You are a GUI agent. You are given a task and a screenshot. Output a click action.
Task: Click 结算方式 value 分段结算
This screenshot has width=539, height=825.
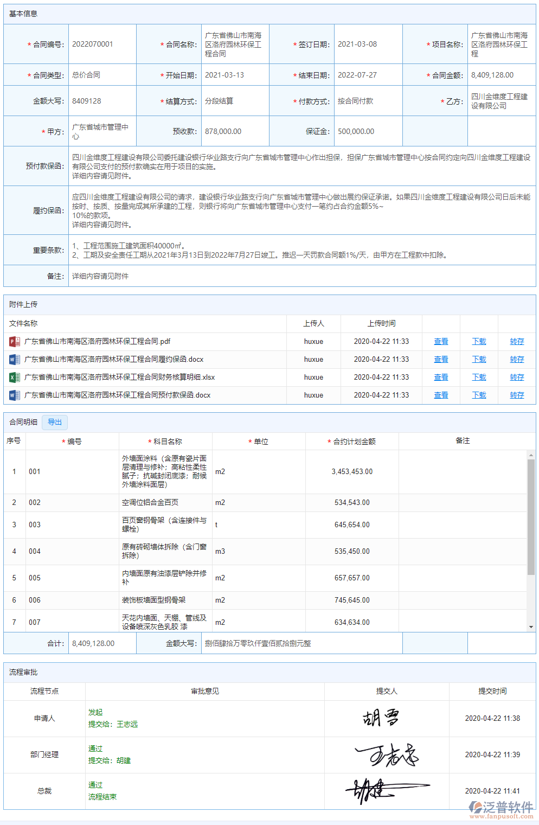[219, 101]
